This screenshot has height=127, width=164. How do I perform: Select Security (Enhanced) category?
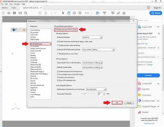point(37,85)
